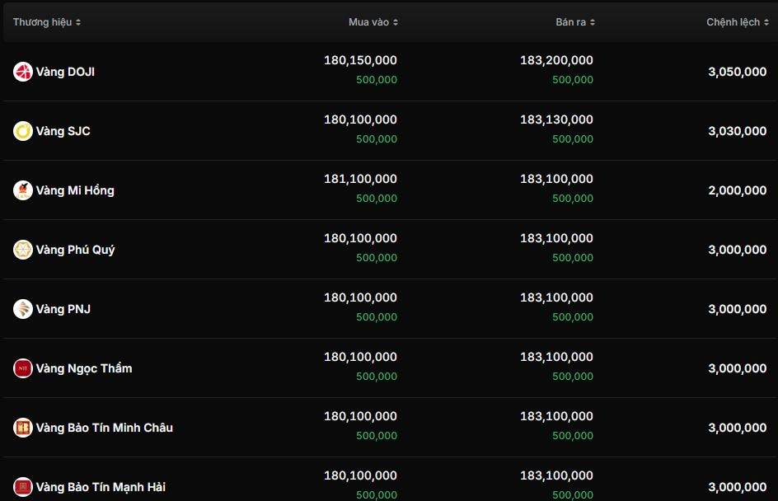Select the Vàng Mi Hồng name text
This screenshot has width=778, height=501.
(x=75, y=190)
